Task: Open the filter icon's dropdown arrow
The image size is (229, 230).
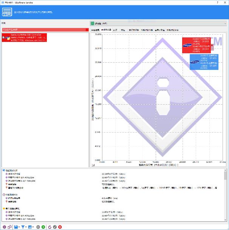Action: click(26, 227)
